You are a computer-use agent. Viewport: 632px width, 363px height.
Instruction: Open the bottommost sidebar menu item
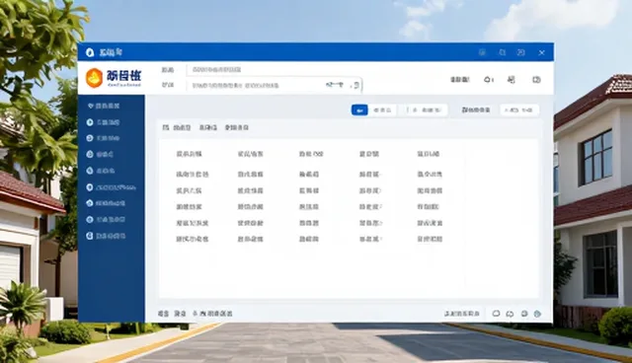tap(106, 236)
